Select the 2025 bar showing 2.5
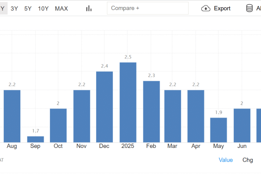The width and height of the screenshot is (261, 174). (x=128, y=102)
